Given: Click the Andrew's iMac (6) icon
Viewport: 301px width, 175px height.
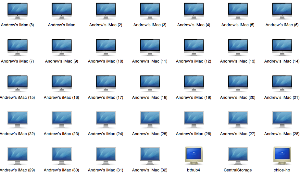Looking at the screenshot, I should click(282, 11).
